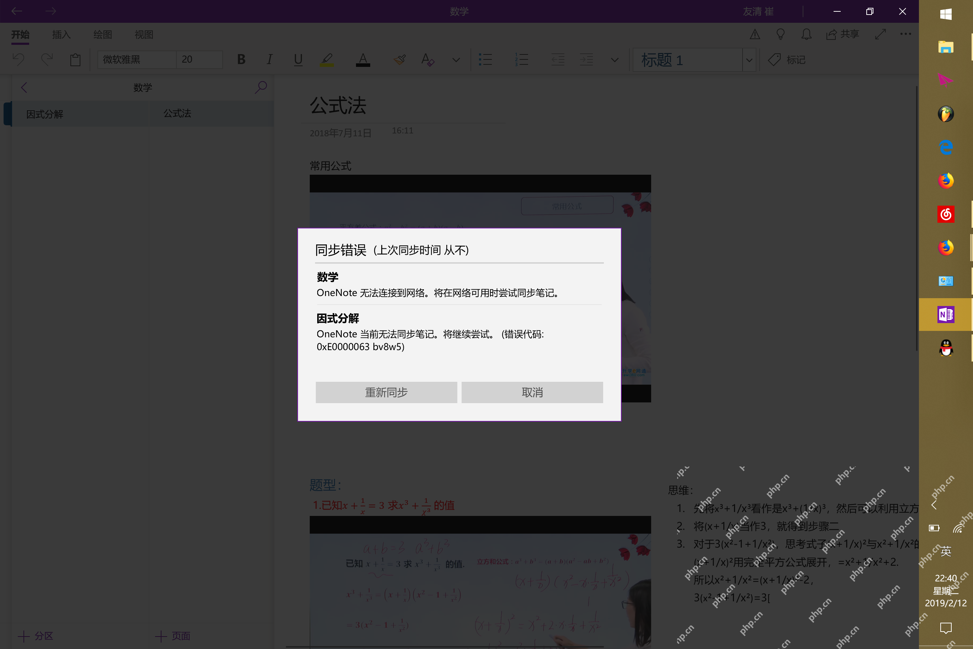Open the FL Studio fruit taskbar icon
The height and width of the screenshot is (649, 973).
pyautogui.click(x=946, y=114)
